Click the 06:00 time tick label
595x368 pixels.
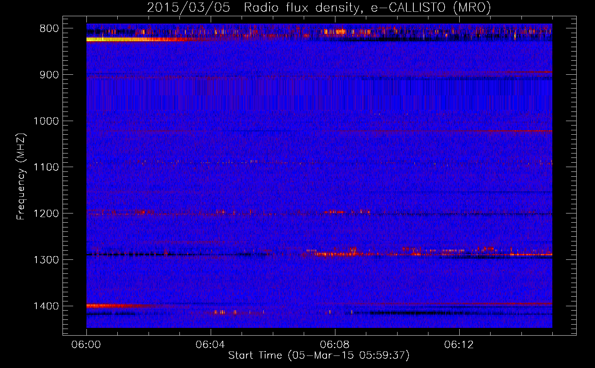[x=86, y=345]
